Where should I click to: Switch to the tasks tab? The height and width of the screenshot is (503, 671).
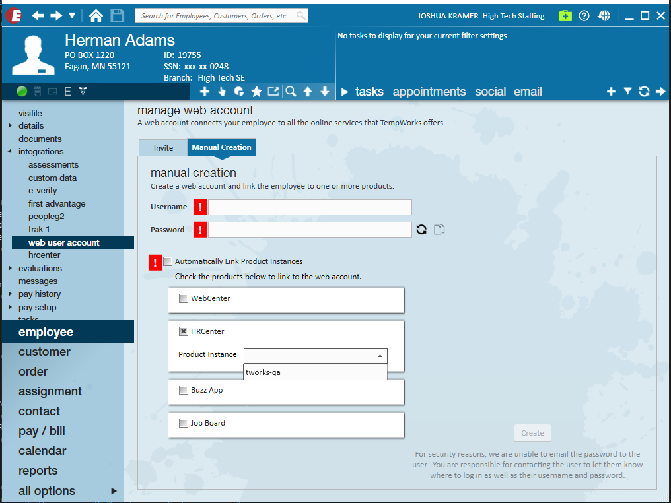click(x=369, y=92)
